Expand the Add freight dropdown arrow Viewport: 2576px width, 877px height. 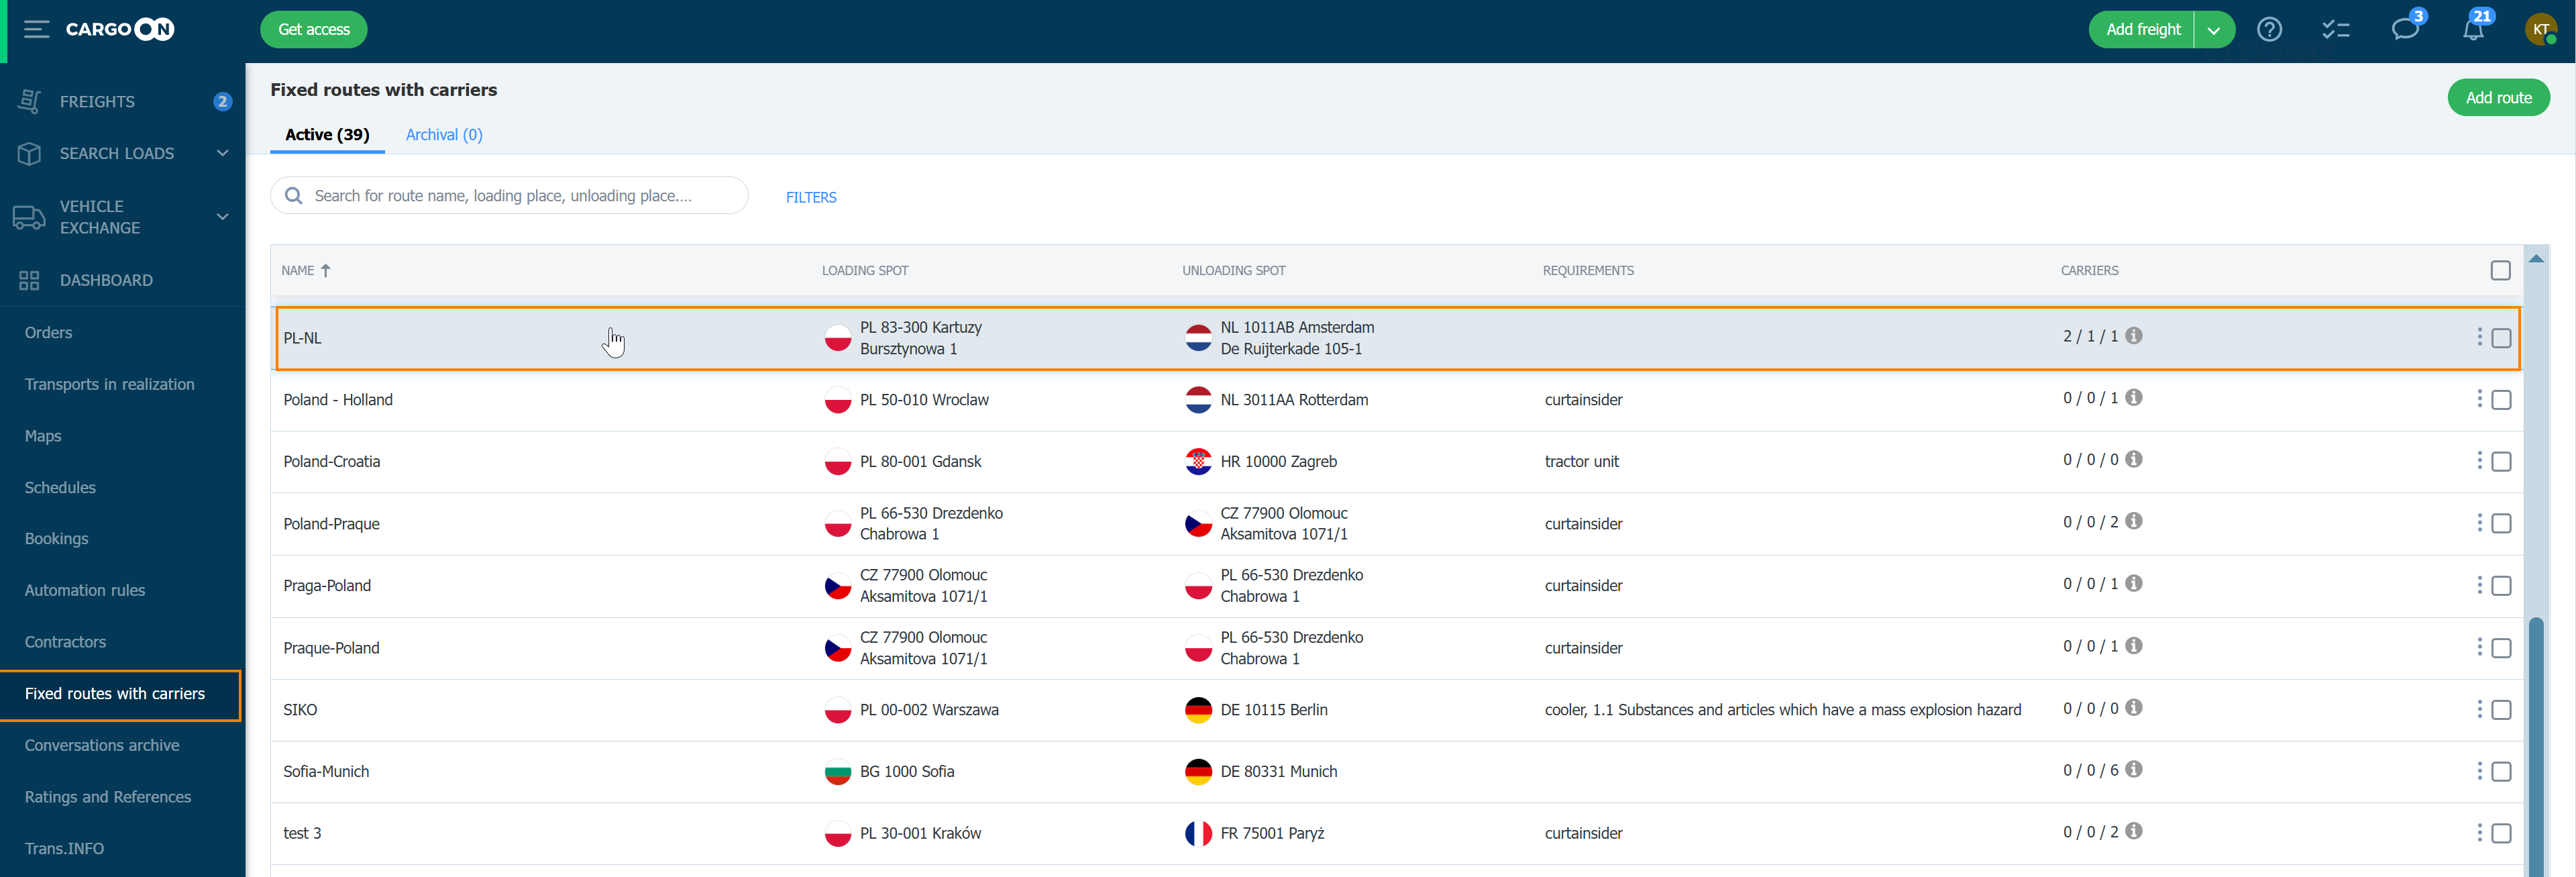click(2214, 30)
